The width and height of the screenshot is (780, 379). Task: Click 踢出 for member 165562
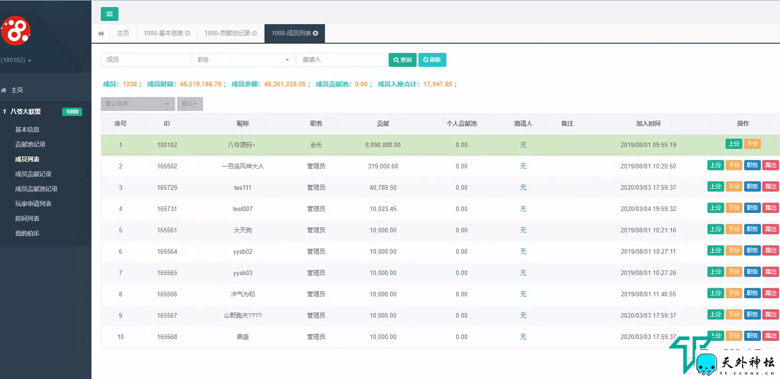click(x=771, y=165)
